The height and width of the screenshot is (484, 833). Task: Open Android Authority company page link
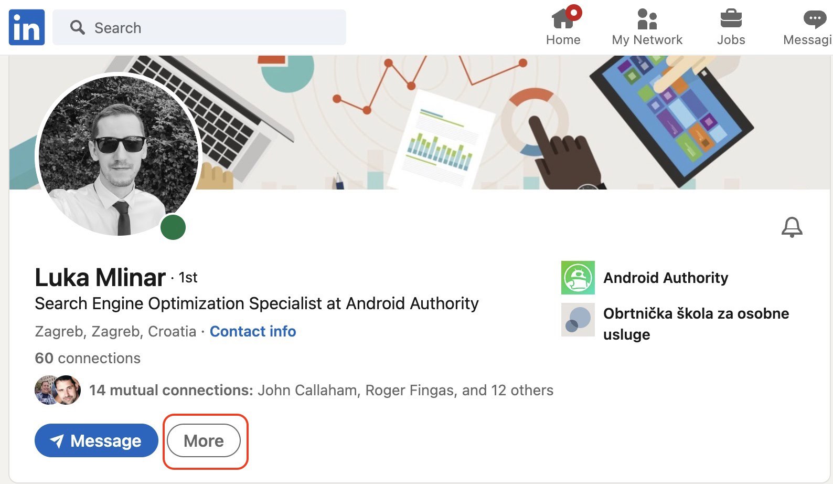tap(666, 278)
